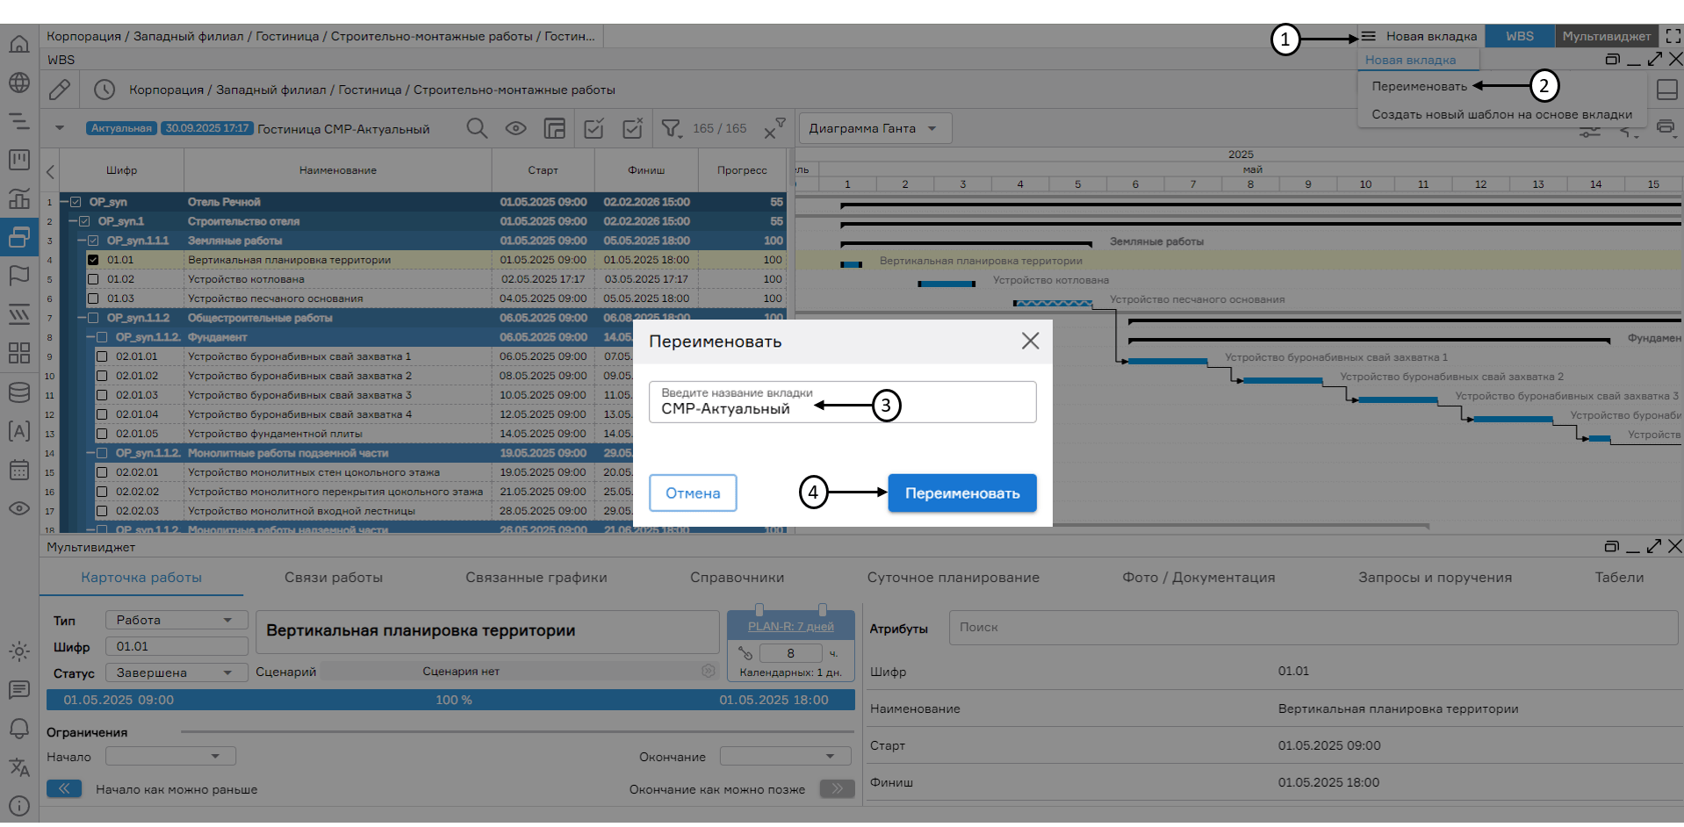This screenshot has width=1684, height=827.
Task: Select the pencil edit icon near the breadcrumb
Action: point(59,89)
